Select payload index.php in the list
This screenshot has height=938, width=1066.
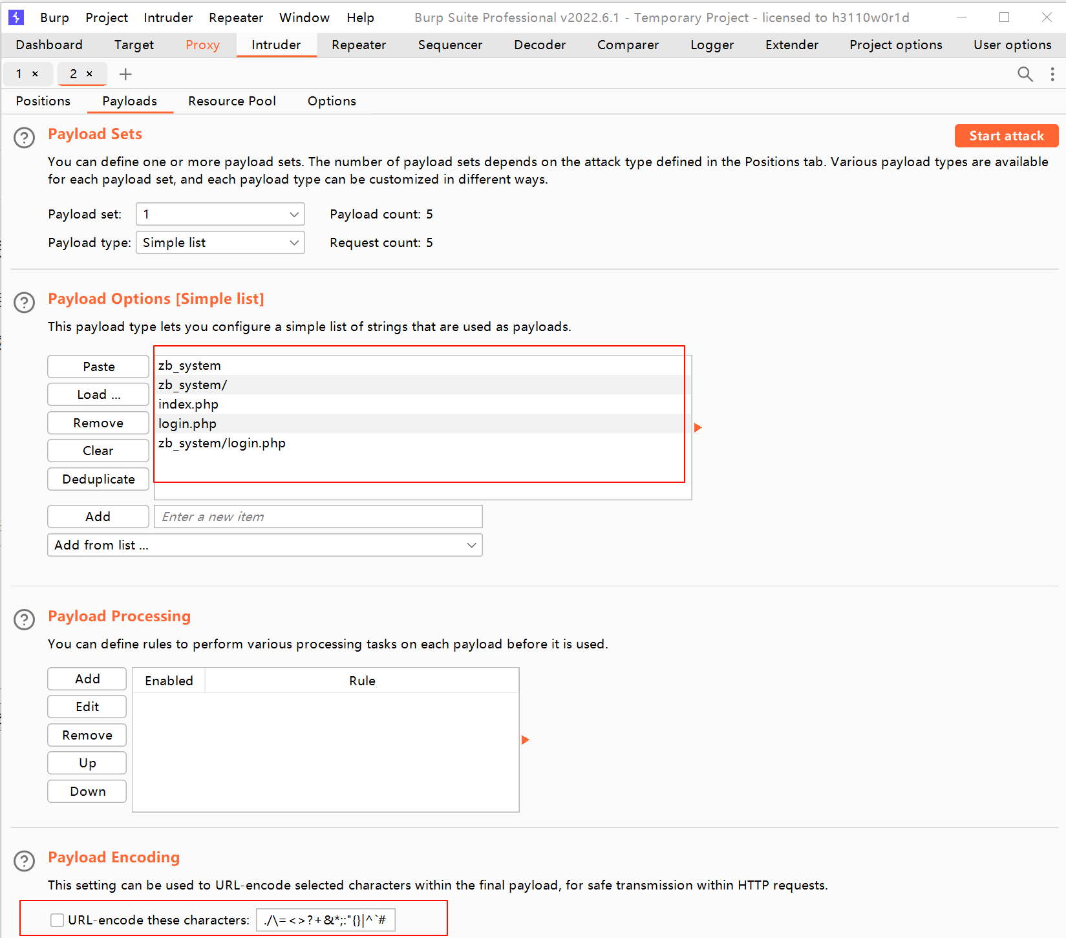pos(423,404)
